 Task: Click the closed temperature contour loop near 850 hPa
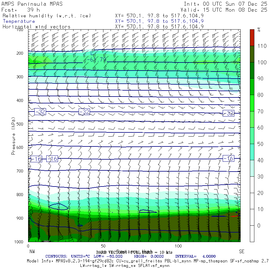[x=58, y=207]
